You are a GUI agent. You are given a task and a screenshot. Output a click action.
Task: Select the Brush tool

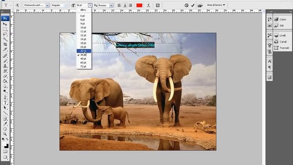click(5, 61)
